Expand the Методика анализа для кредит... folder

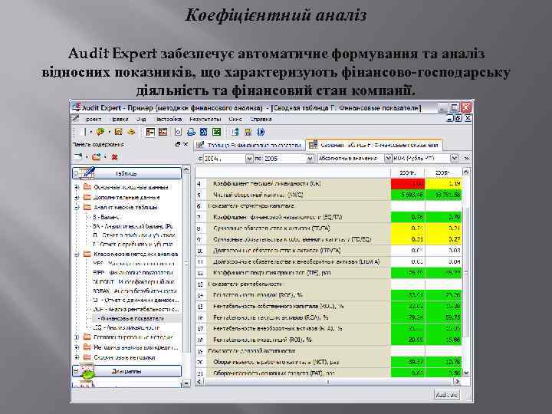tap(77, 347)
